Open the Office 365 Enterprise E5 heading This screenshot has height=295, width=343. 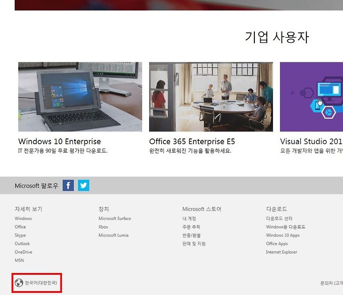click(x=192, y=141)
